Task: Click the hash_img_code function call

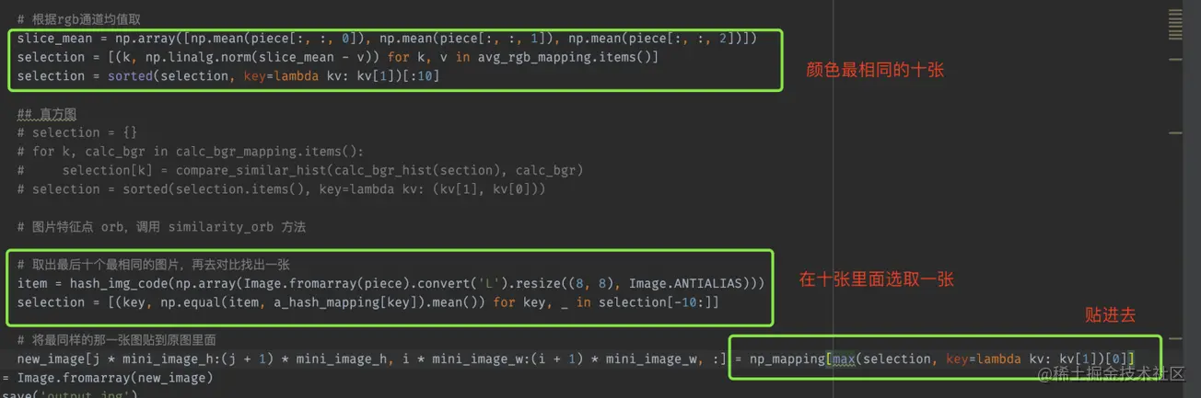Action: (108, 283)
